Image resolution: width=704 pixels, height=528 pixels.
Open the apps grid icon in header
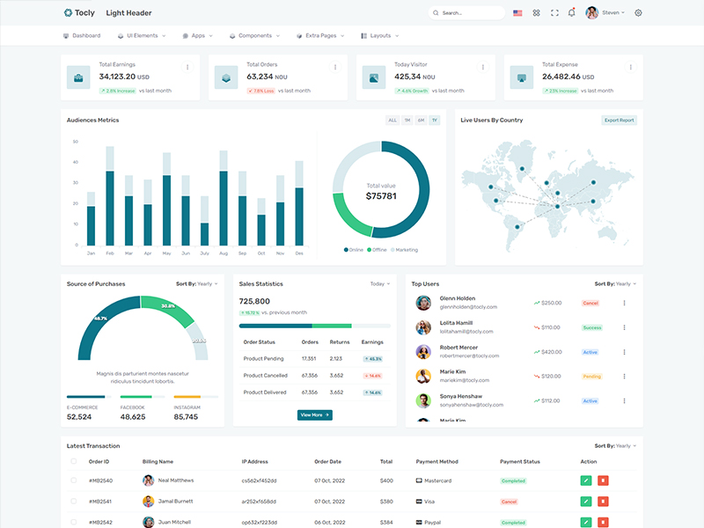click(536, 13)
